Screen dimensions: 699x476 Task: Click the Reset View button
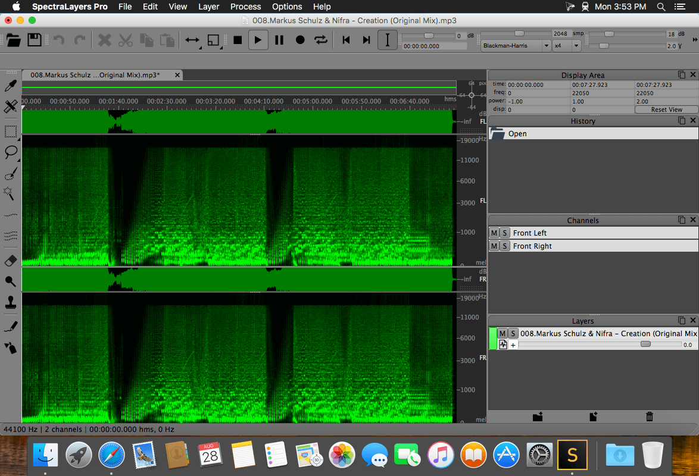click(666, 109)
